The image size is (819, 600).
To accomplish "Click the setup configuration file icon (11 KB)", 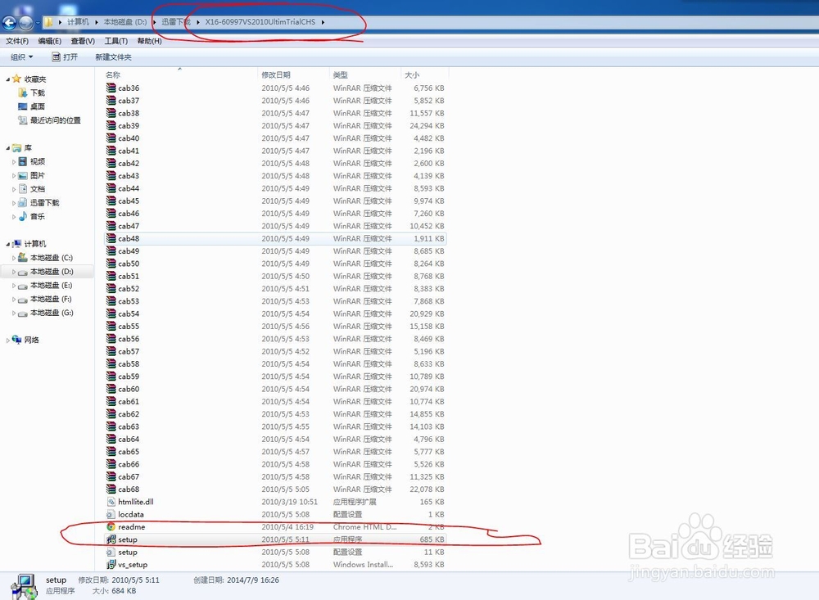I will click(111, 552).
